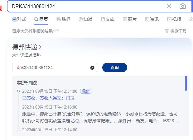Click the 大件快递发德邦 subtitle
The width and height of the screenshot is (193, 140).
pos(26,55)
